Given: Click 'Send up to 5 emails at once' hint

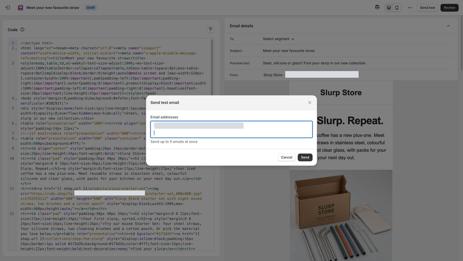Looking at the screenshot, I should [174, 142].
